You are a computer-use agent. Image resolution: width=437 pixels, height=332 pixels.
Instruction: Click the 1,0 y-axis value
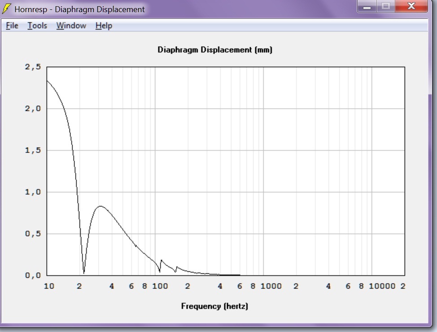33,192
